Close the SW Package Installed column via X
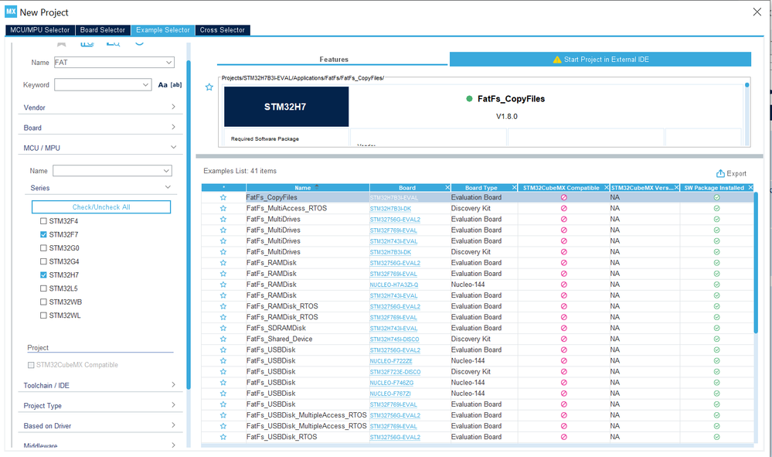 [750, 188]
